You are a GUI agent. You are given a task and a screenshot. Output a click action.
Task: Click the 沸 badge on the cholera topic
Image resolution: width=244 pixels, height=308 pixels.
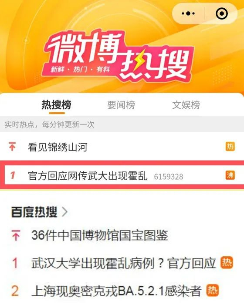230,175
